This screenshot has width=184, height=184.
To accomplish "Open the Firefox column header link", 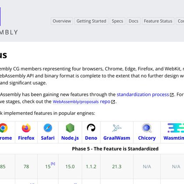I will click(x=26, y=138).
